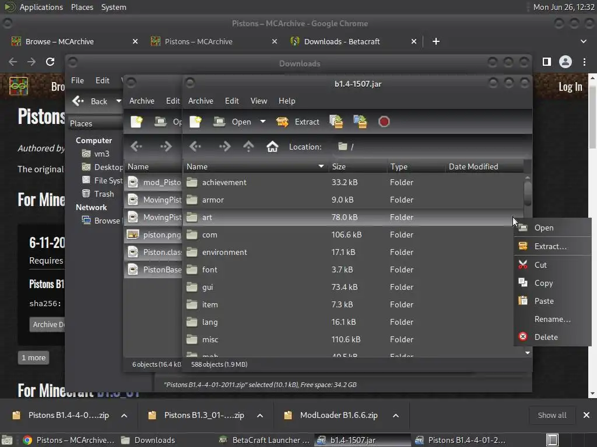
Task: Select the achievement folder row
Action: click(x=353, y=182)
